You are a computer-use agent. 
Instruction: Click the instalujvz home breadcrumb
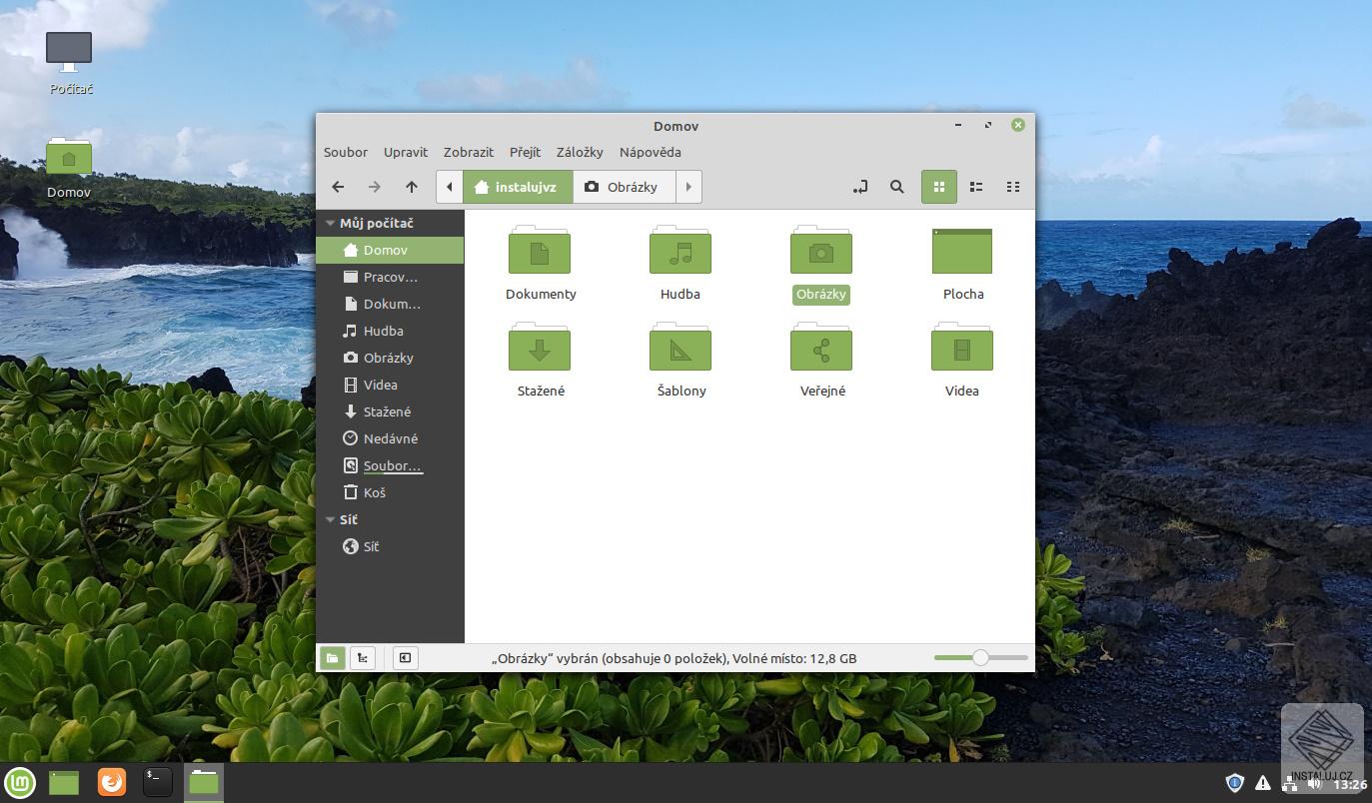[x=517, y=187]
